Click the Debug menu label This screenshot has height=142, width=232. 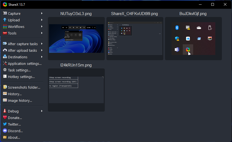(x=13, y=111)
